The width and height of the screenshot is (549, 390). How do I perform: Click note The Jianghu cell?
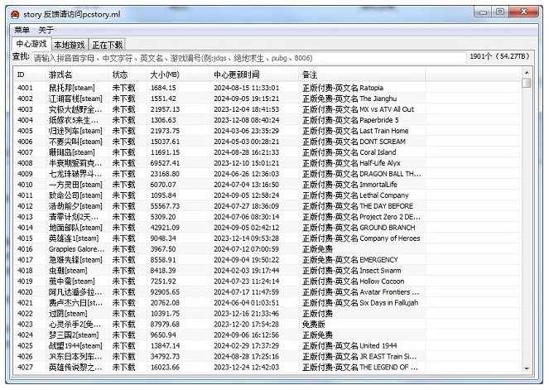(349, 99)
